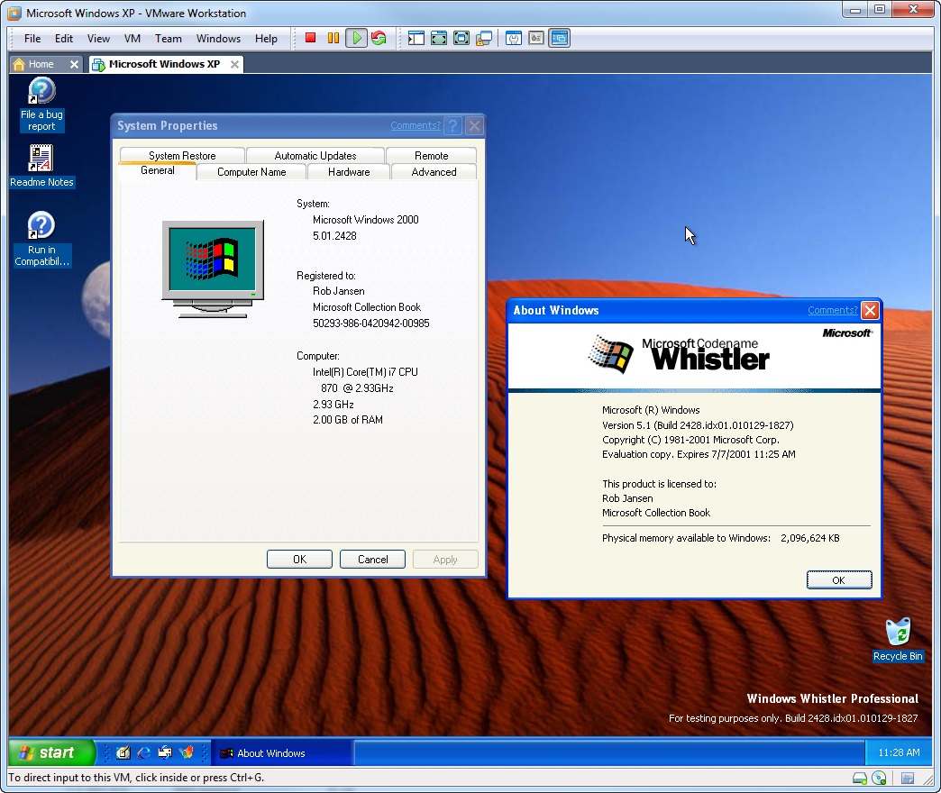Click the version text '5.01.2428'
The height and width of the screenshot is (793, 941).
click(x=334, y=236)
